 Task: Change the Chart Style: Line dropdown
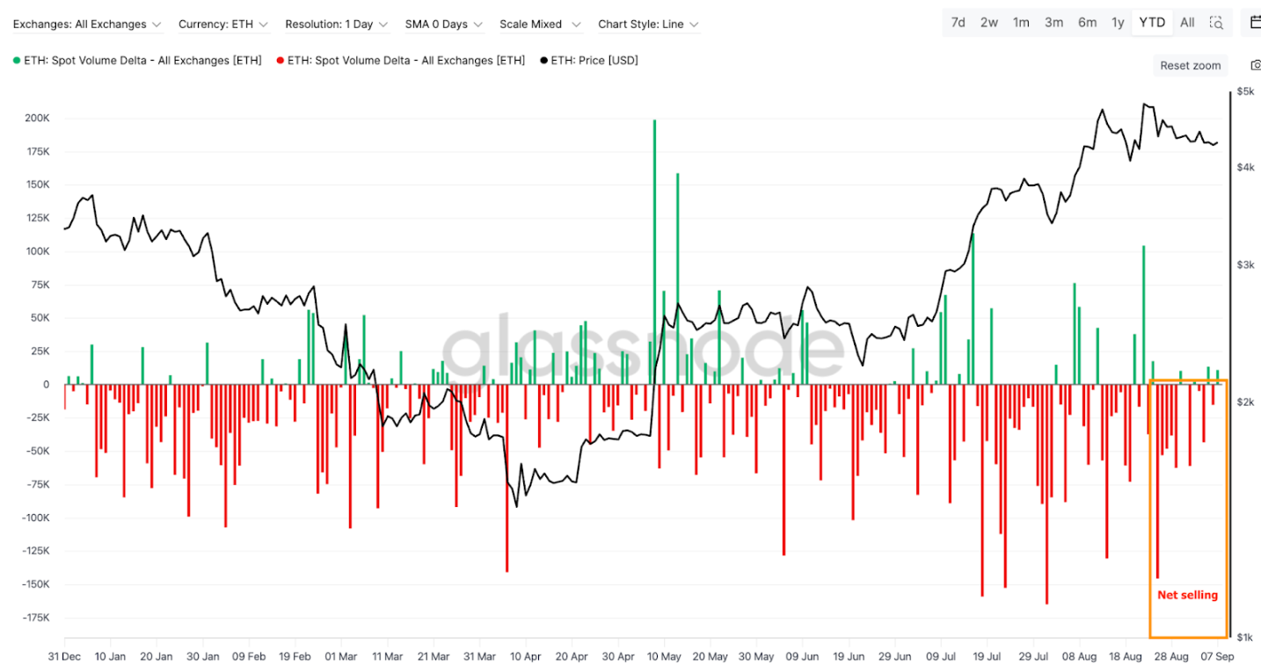pos(648,25)
